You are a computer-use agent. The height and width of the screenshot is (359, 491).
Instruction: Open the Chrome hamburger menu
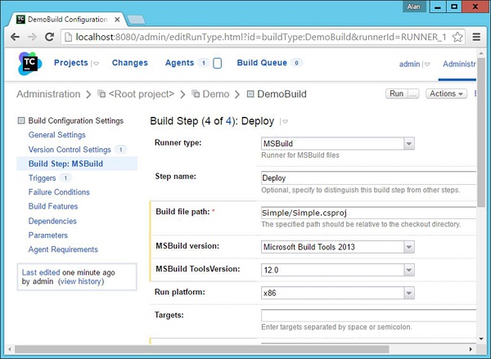pos(477,37)
